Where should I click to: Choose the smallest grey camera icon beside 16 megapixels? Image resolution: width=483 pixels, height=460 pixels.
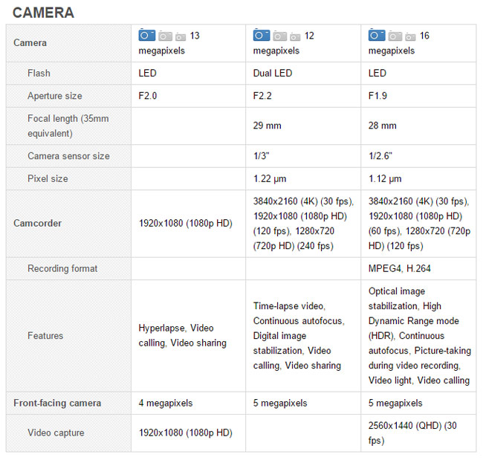click(x=411, y=36)
